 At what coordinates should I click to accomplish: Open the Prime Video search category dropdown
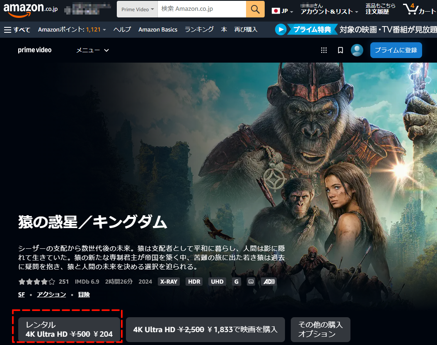(137, 9)
